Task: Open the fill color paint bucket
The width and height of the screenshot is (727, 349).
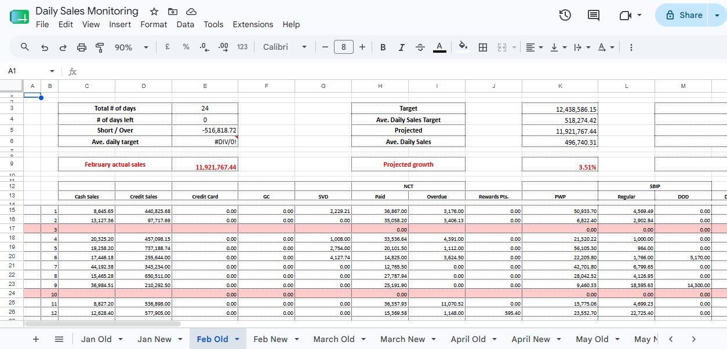Action: [463, 47]
